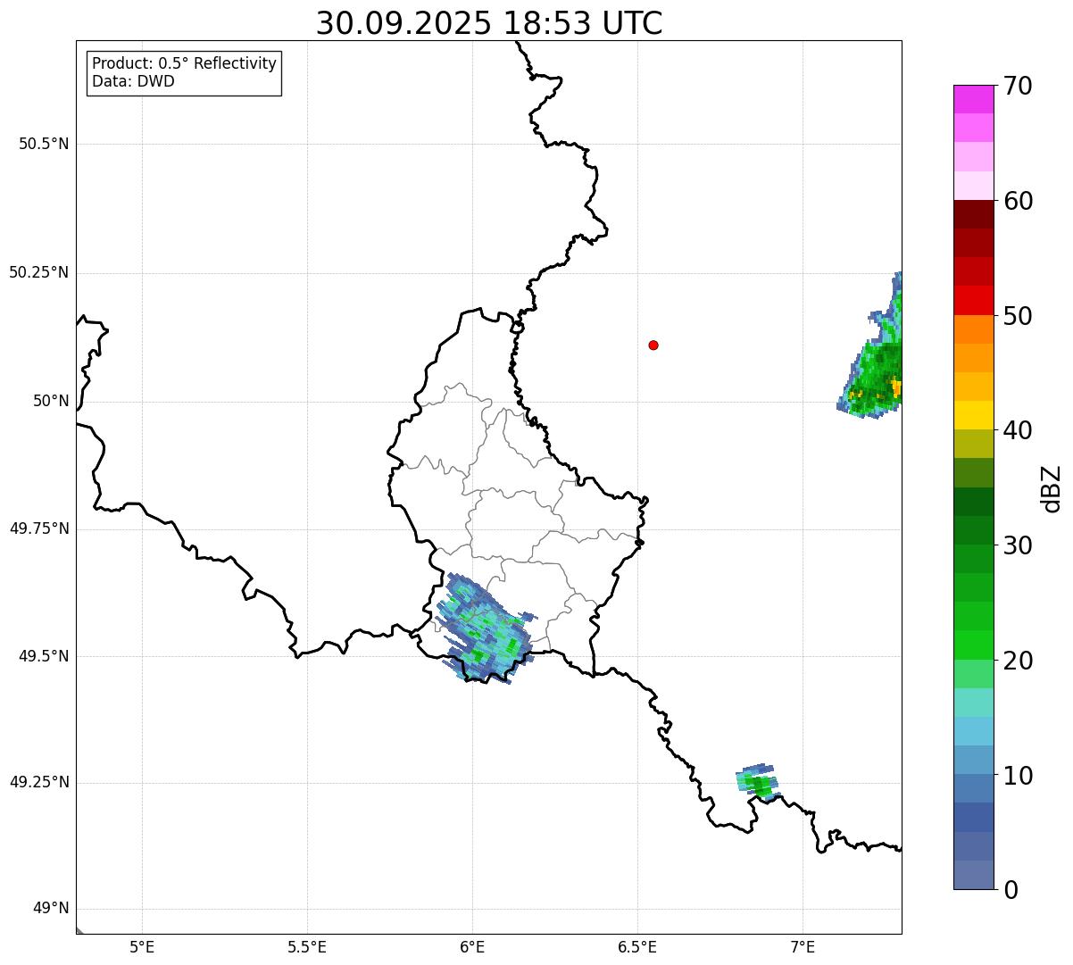The height and width of the screenshot is (965, 1073).
Task: Click colorbar tick value 0
Action: coord(1011,890)
